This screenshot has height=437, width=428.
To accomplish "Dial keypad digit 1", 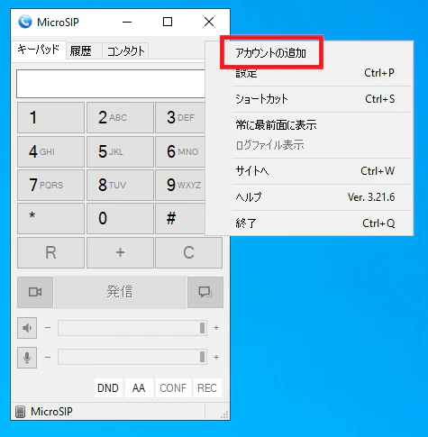I will click(x=50, y=117).
